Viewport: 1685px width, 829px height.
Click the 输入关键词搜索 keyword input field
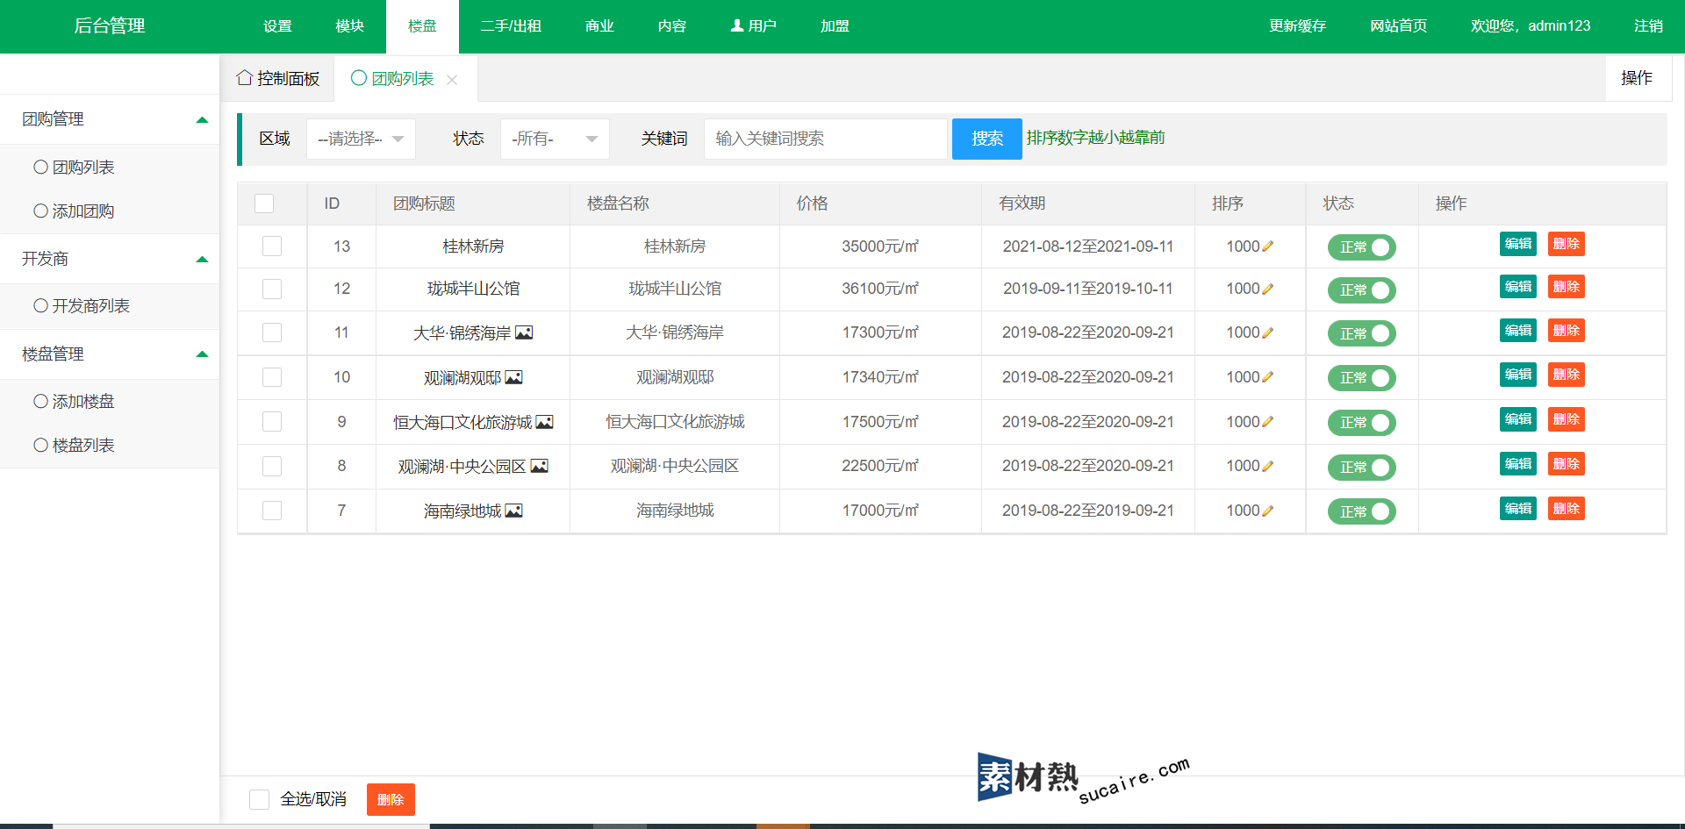tap(825, 139)
